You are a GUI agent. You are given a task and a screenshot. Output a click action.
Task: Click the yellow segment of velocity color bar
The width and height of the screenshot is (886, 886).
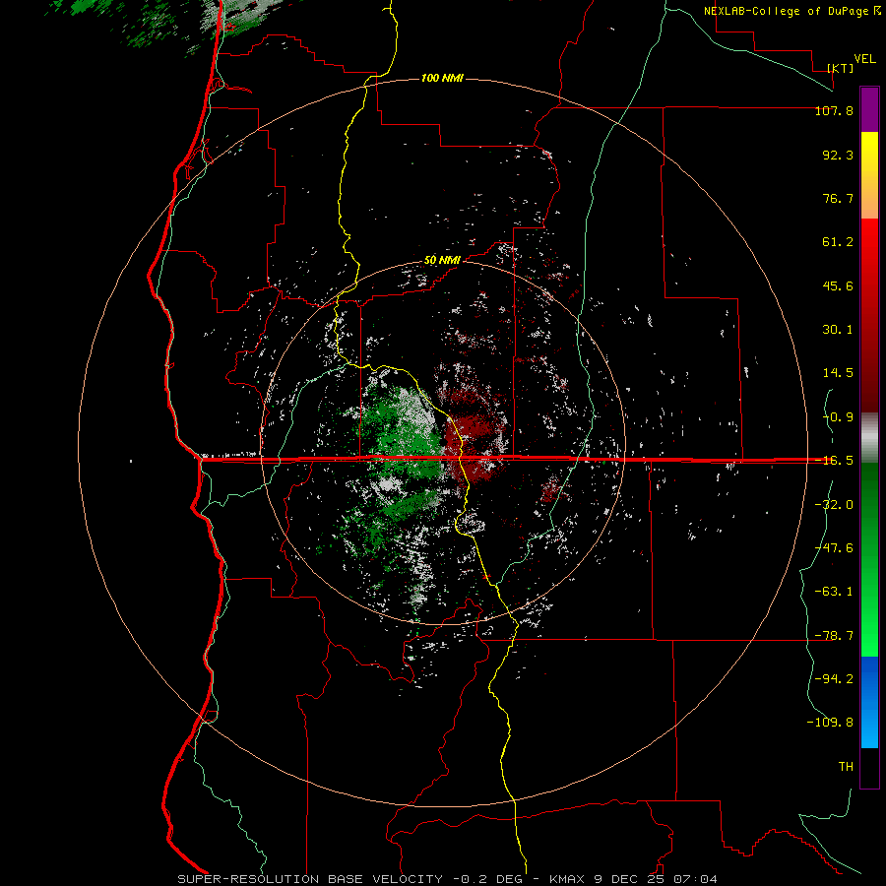click(x=869, y=175)
